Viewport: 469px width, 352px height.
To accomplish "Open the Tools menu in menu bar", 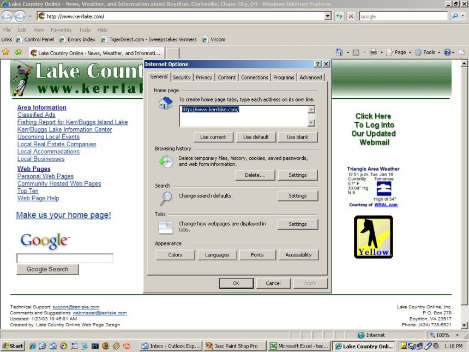I will 85,29.
